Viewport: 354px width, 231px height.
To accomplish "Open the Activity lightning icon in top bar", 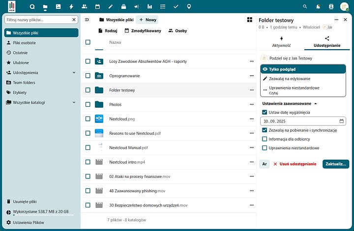I will [x=71, y=7].
